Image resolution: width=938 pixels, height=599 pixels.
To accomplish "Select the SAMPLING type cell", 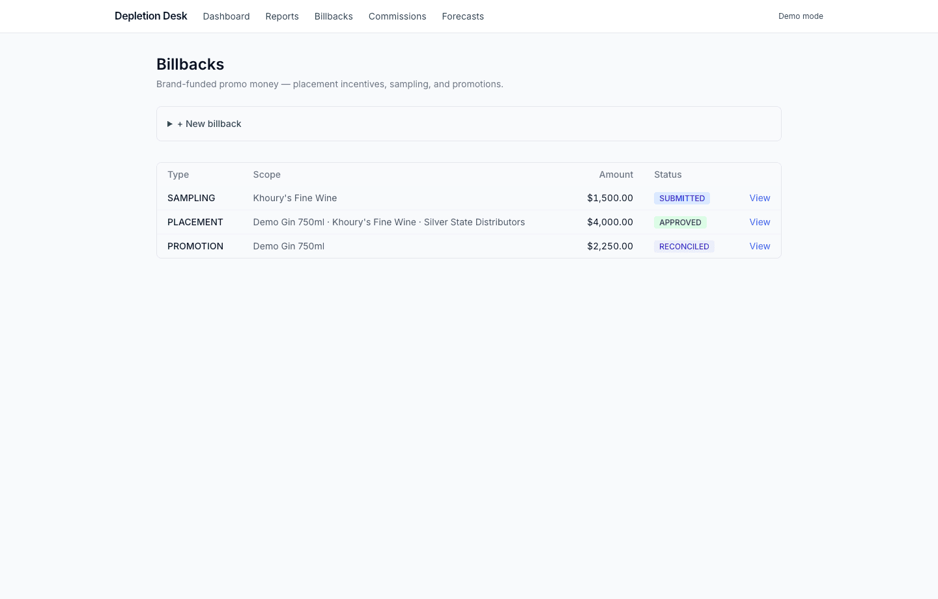I will (x=191, y=198).
